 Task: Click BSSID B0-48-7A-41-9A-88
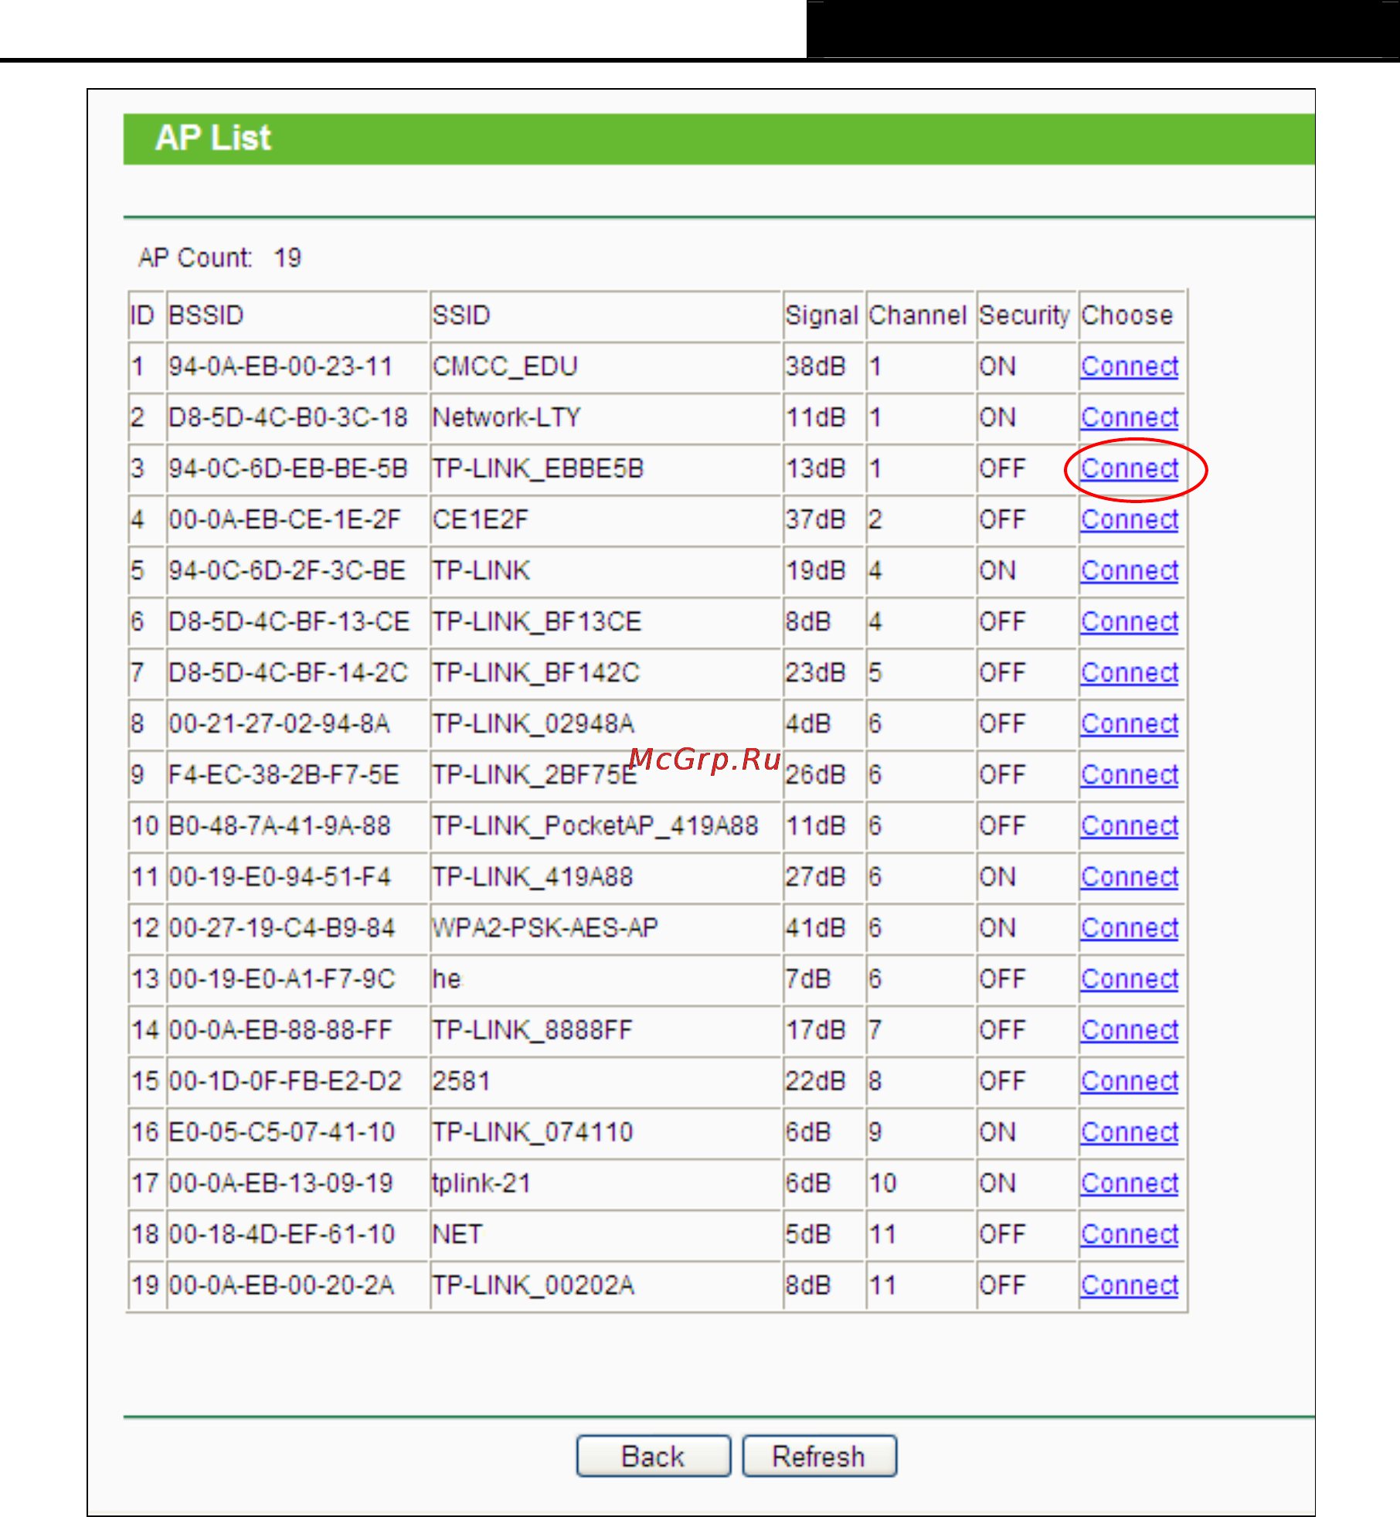280,825
